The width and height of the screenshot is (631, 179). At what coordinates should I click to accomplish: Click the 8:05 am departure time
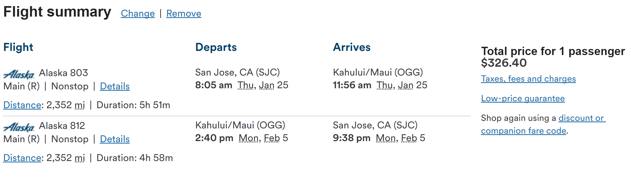213,85
